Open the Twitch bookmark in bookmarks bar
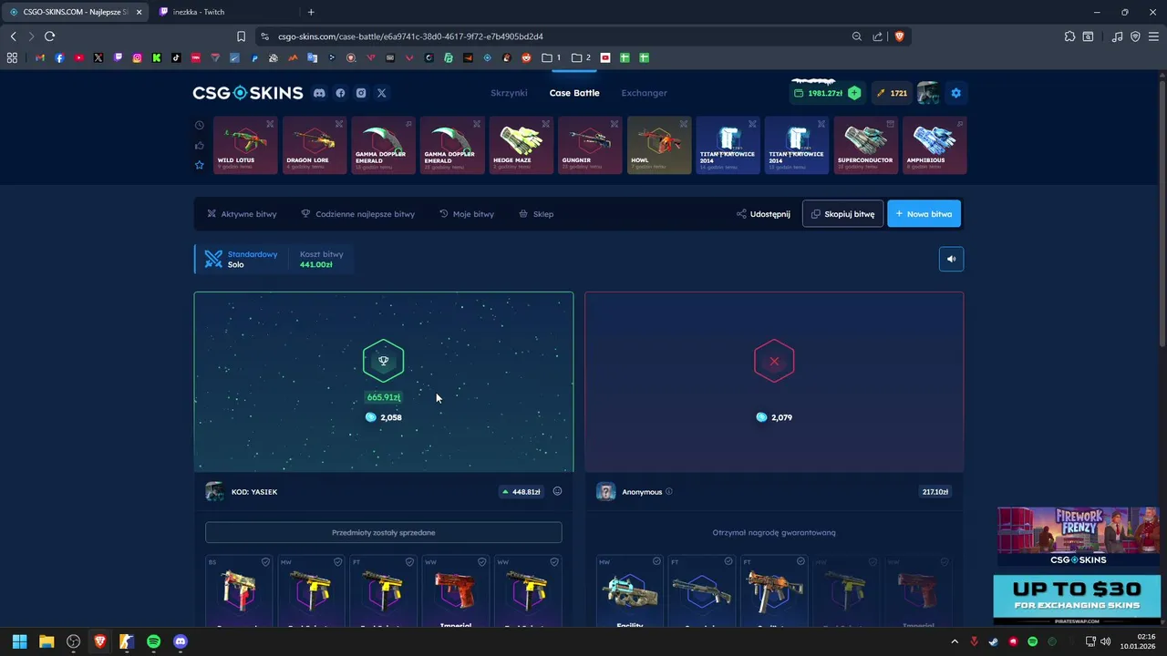 pos(118,57)
